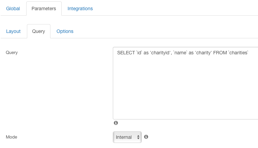Switch to the Global tab
The height and width of the screenshot is (148, 258).
coord(13,8)
